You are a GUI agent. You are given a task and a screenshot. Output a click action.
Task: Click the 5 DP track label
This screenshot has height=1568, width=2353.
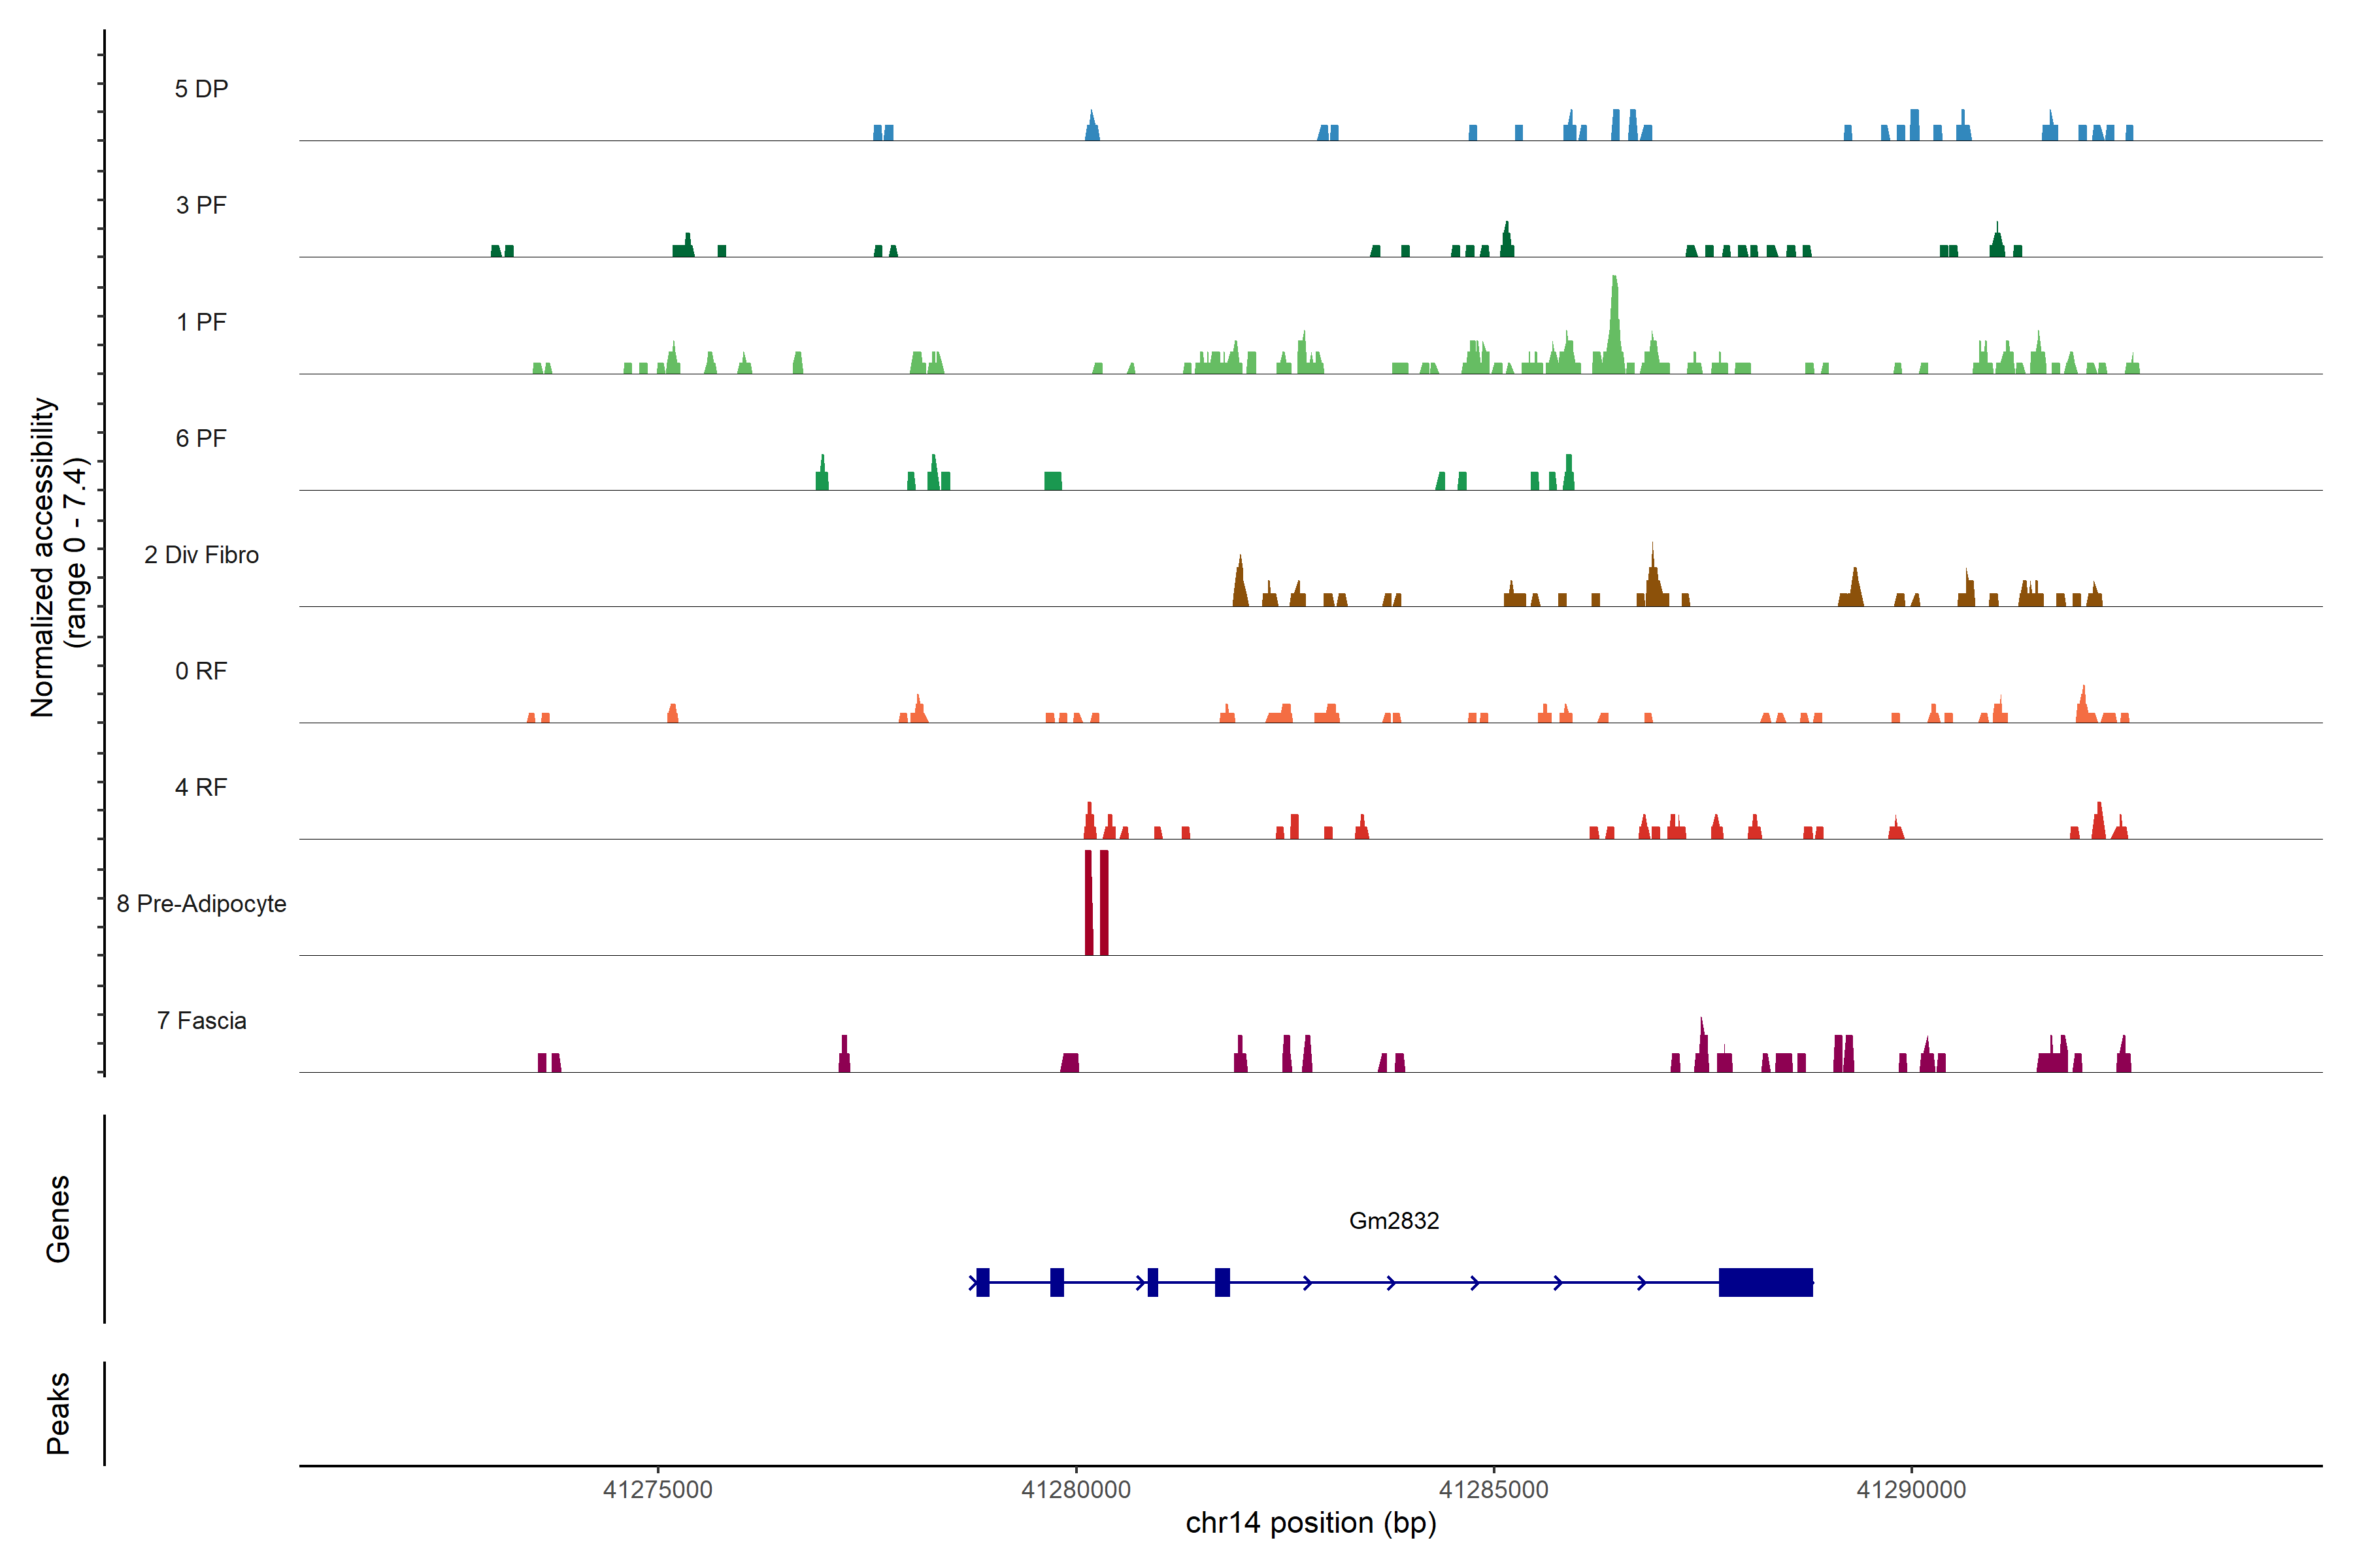tap(201, 89)
